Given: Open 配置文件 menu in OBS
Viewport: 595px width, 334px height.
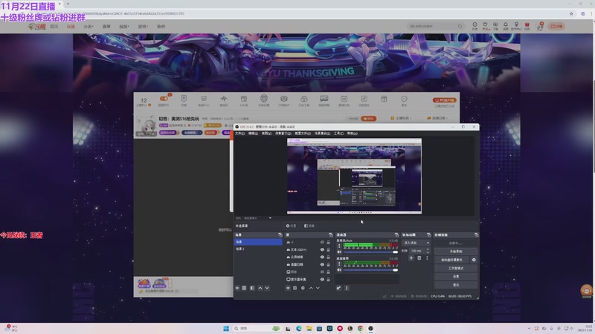Looking at the screenshot, I should tap(303, 134).
